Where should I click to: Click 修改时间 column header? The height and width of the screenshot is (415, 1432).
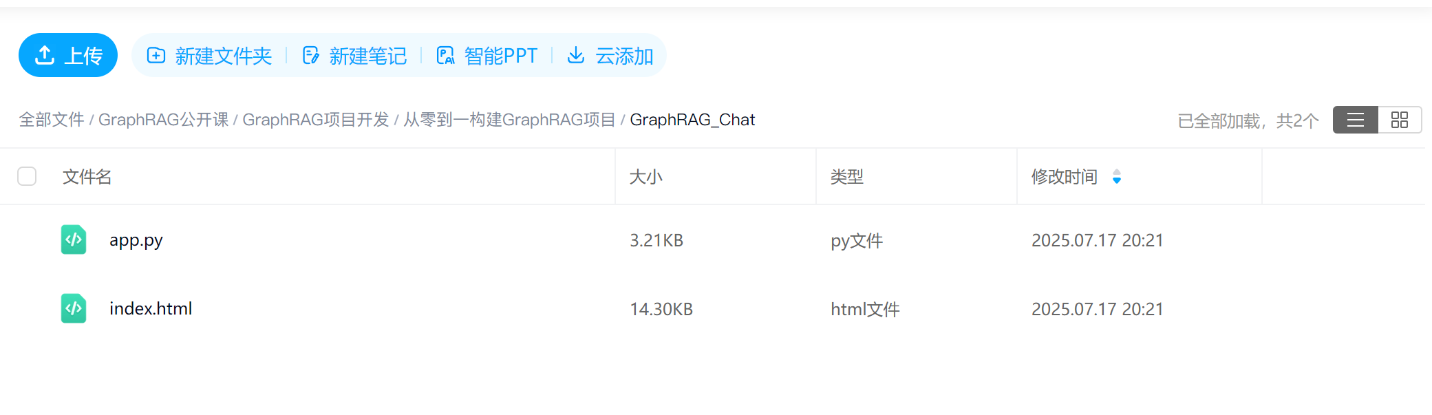[x=1064, y=177]
